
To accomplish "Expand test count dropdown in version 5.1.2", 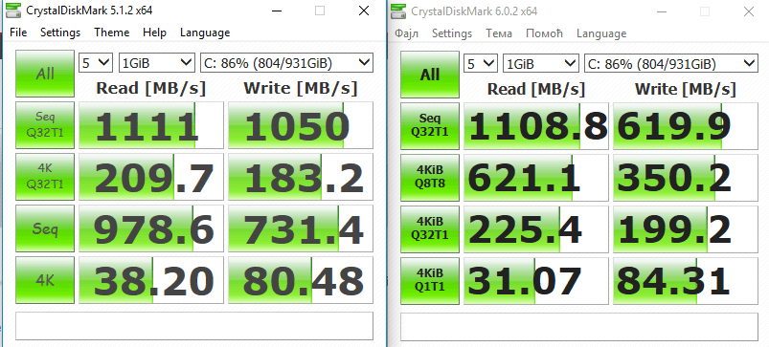I will [x=96, y=63].
